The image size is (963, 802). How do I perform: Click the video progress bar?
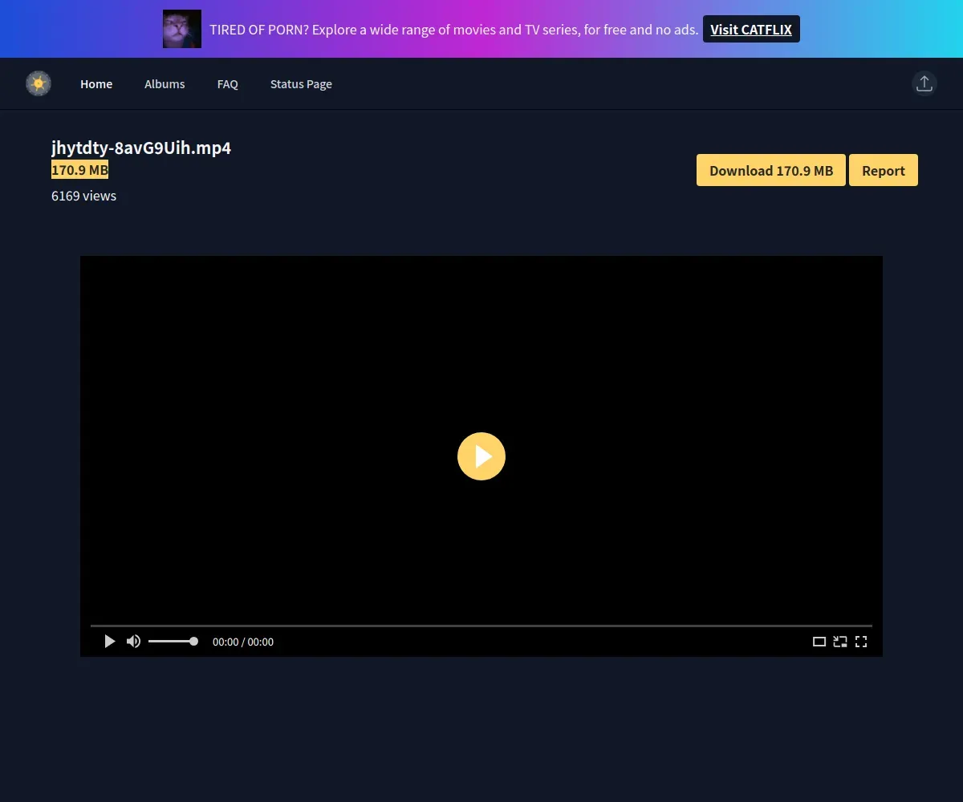click(481, 626)
